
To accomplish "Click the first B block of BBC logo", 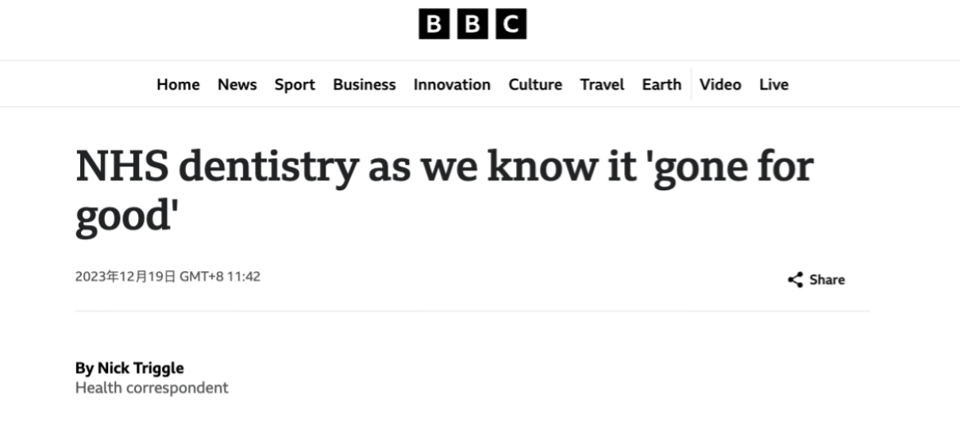I will [x=434, y=25].
